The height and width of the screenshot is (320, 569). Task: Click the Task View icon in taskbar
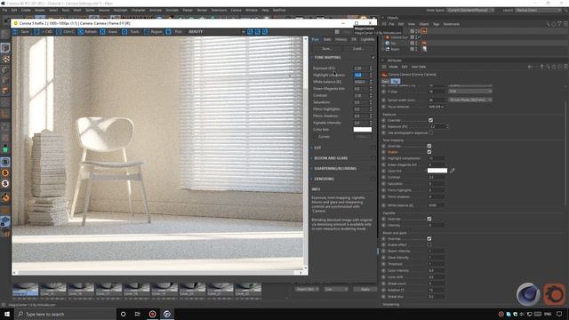click(x=138, y=314)
